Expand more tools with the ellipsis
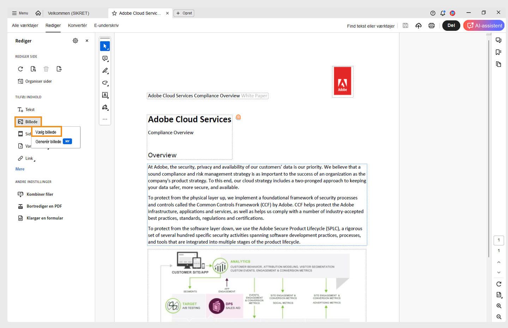Viewport: 508px width, 328px height. [x=105, y=119]
